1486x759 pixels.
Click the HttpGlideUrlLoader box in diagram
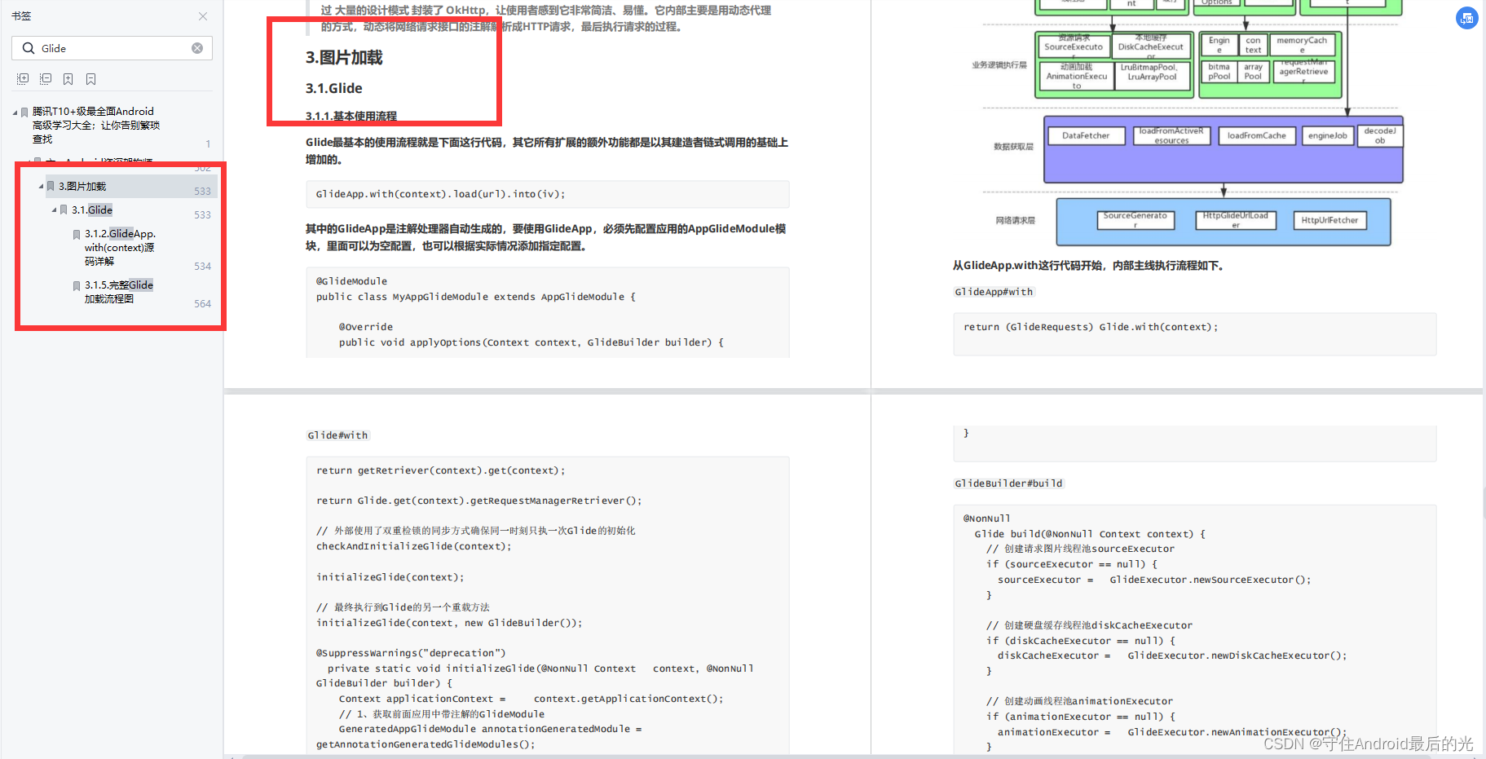click(x=1236, y=220)
